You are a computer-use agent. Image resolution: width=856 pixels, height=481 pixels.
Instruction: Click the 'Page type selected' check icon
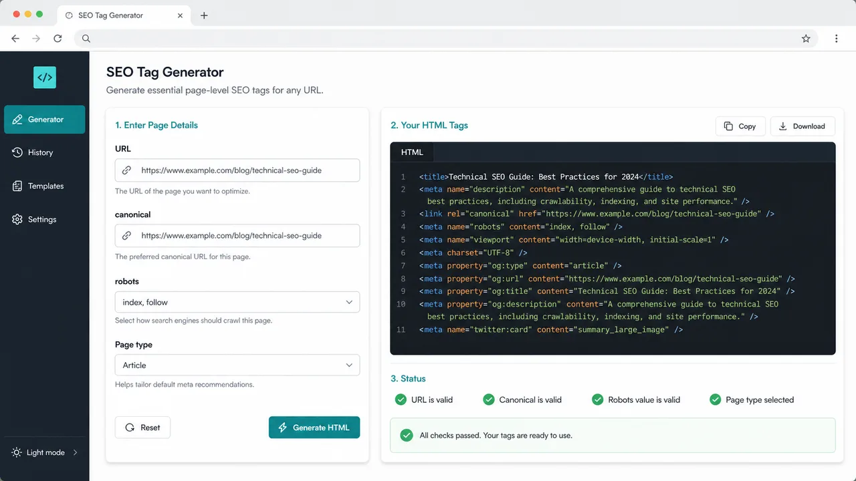click(x=716, y=399)
